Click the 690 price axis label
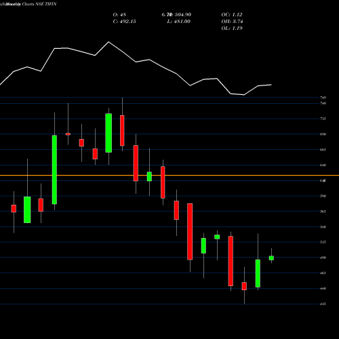Image resolution: width=339 pixels, height=339 pixels. point(323,134)
